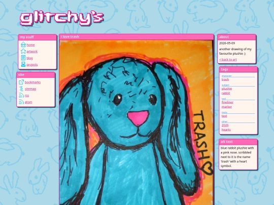Select the 'text' meta tag
Image resolution: width=274 pixels, height=205 pixels.
(x=224, y=116)
